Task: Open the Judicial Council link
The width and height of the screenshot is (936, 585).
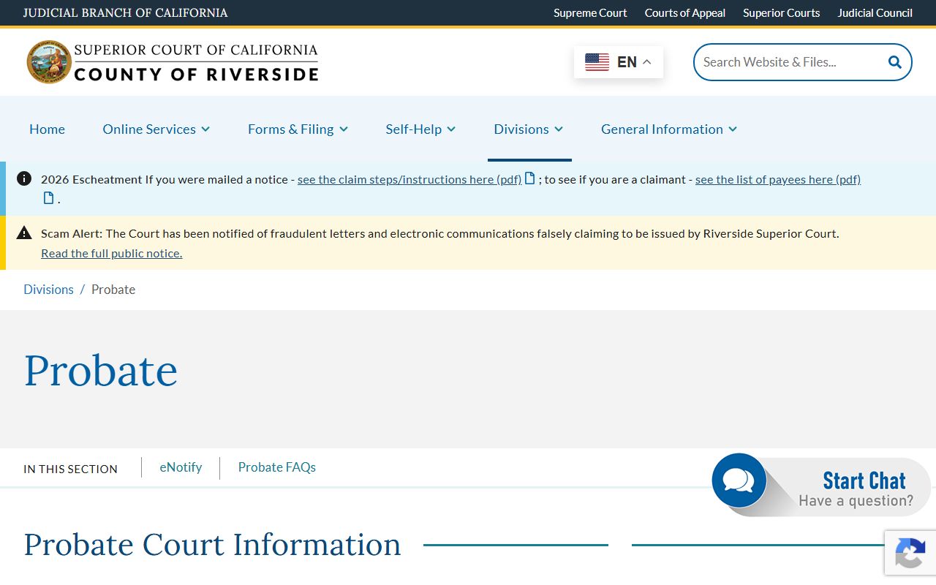Action: pos(875,12)
